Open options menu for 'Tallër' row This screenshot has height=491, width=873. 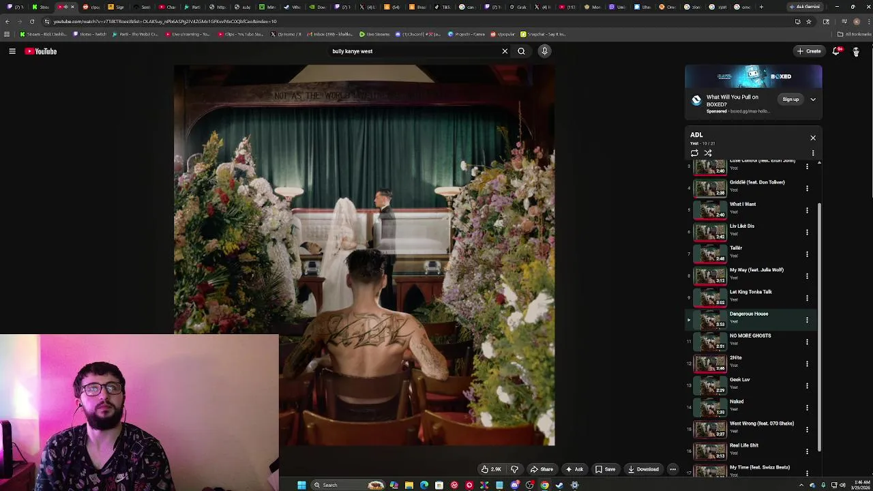coord(807,254)
